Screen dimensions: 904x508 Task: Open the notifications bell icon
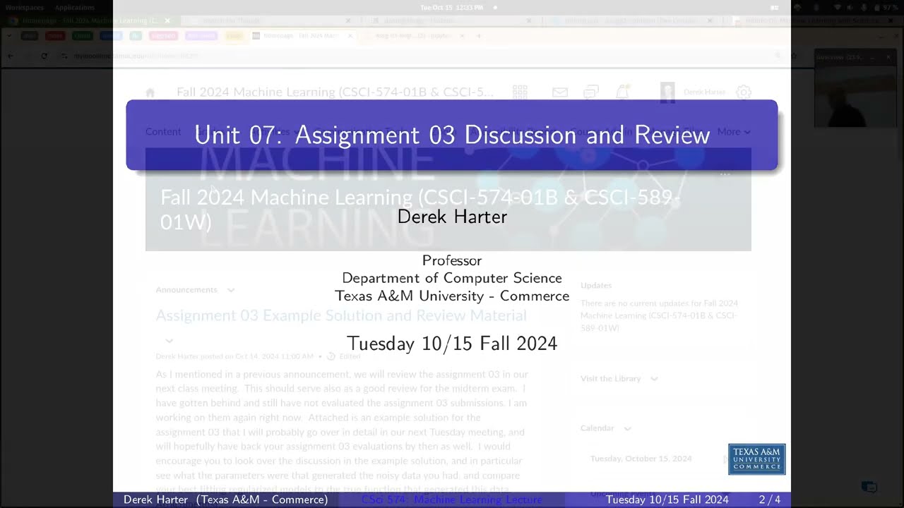click(622, 92)
